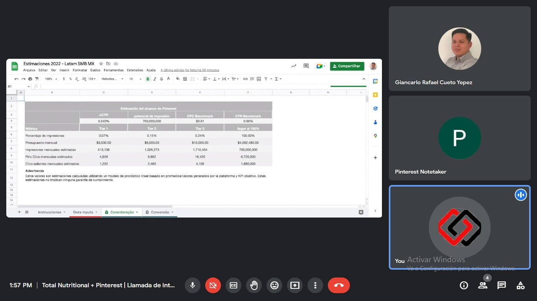
Task: Click the Compartilhar share button
Action: (347, 66)
